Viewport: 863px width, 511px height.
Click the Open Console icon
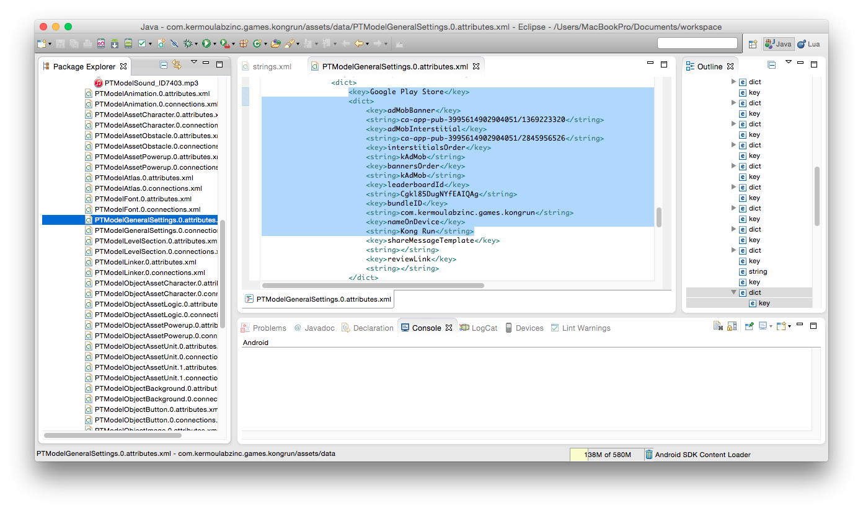(781, 326)
